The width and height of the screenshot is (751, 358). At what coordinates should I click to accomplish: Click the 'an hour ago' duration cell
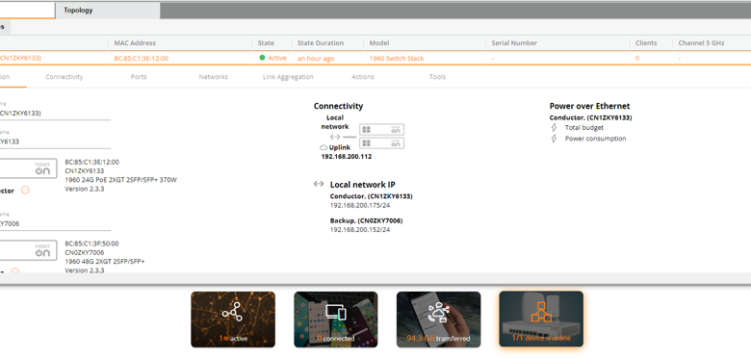click(316, 59)
